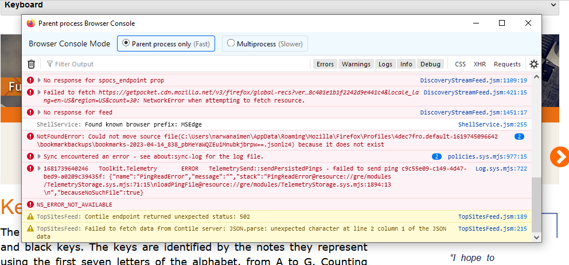Screen dimensions: 569x265
Task: Click repeat count badge on NotFoundError row
Action: [x=520, y=136]
